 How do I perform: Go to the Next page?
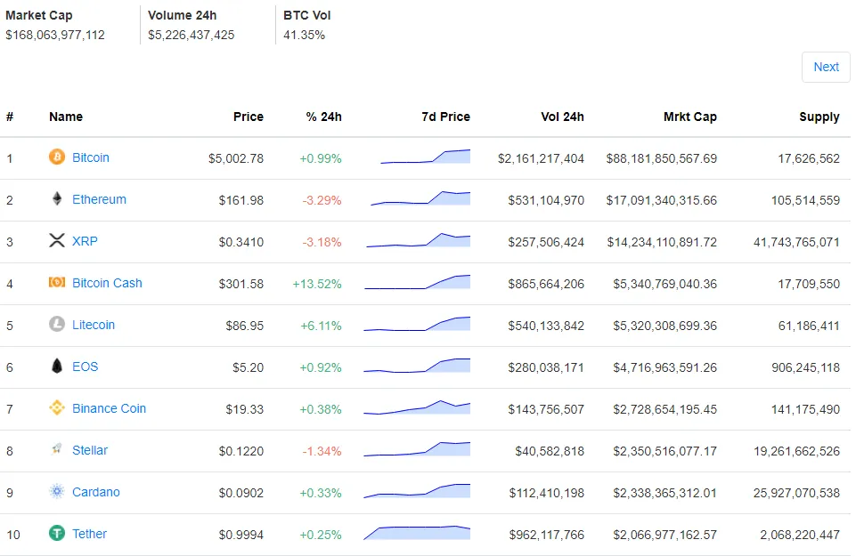point(826,67)
